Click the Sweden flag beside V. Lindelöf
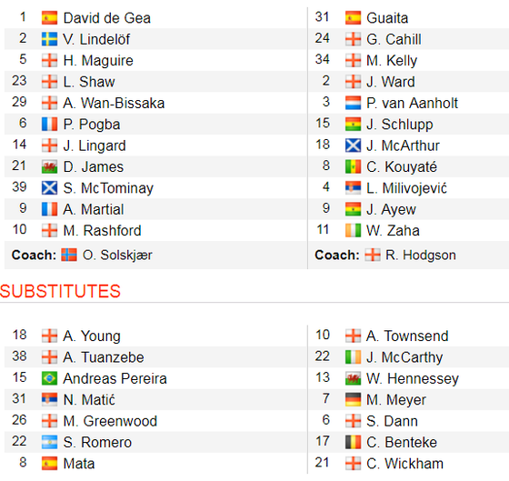 point(49,39)
